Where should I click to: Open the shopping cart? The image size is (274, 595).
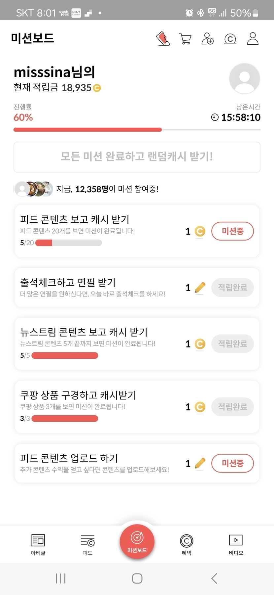pyautogui.click(x=185, y=38)
